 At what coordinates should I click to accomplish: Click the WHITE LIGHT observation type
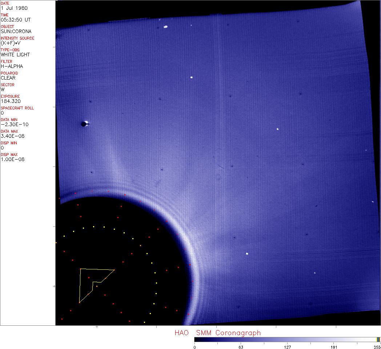click(15, 55)
